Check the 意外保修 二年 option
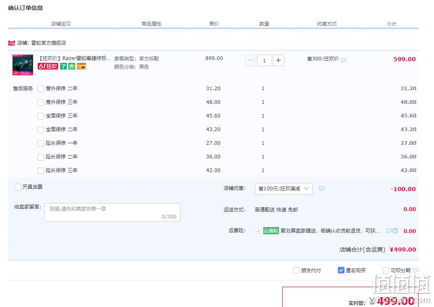434x307 pixels. (x=41, y=89)
